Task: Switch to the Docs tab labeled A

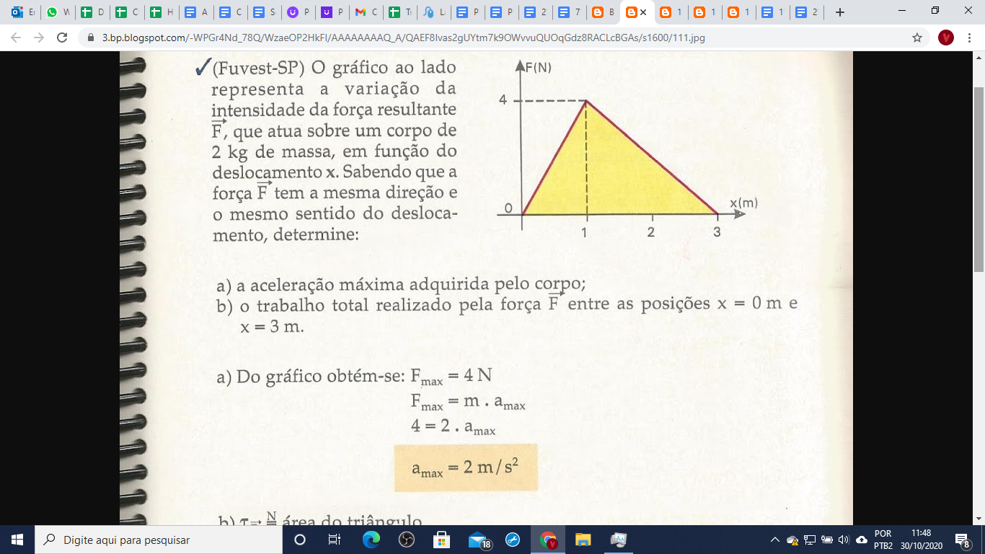Action: (196, 12)
